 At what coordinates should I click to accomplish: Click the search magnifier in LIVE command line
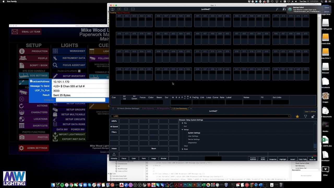click(x=289, y=116)
